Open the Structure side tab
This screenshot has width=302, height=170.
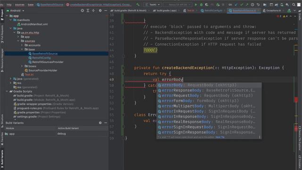click(2, 121)
